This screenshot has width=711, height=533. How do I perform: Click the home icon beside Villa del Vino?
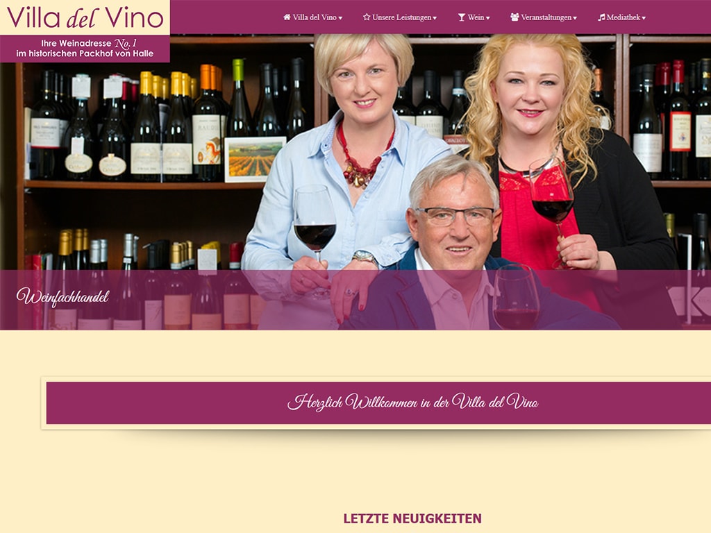coord(287,17)
